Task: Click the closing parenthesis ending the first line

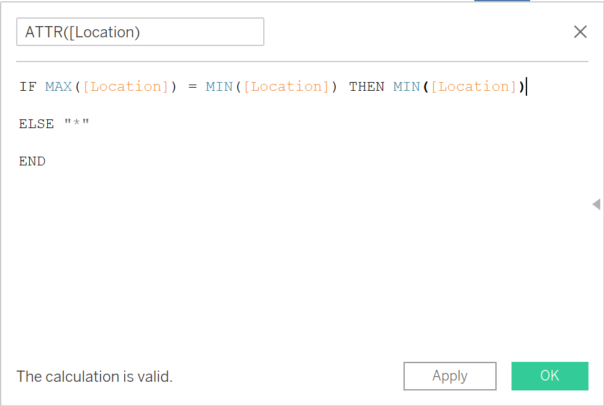Action: point(521,86)
